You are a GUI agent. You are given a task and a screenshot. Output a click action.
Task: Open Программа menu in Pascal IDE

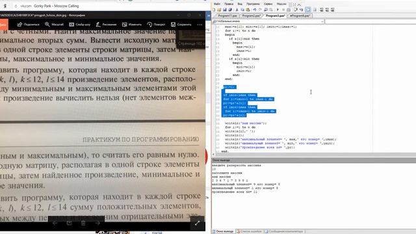pos(253,4)
